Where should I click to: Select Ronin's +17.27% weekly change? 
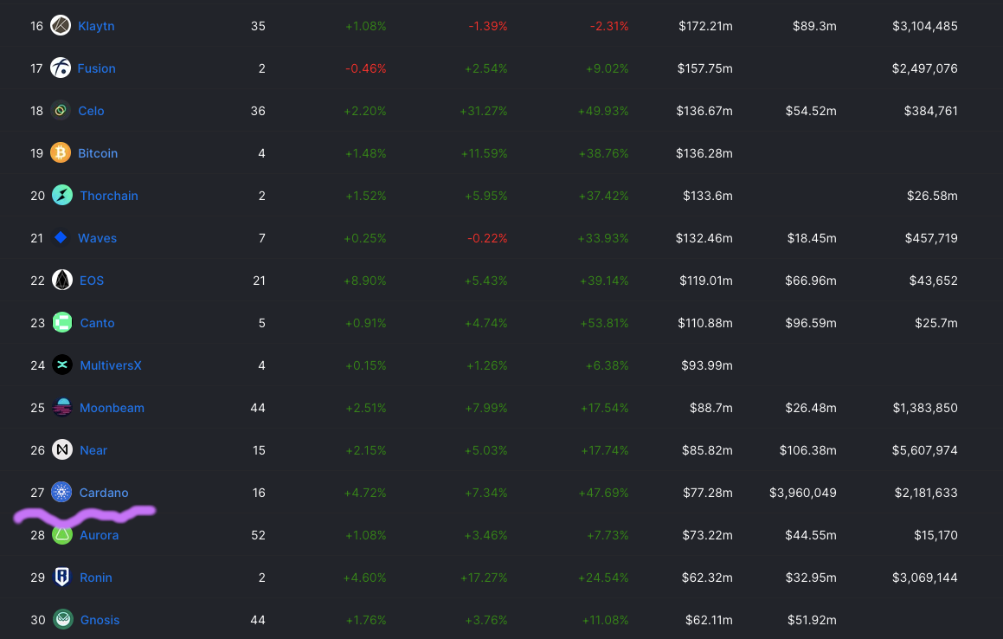[x=484, y=578]
